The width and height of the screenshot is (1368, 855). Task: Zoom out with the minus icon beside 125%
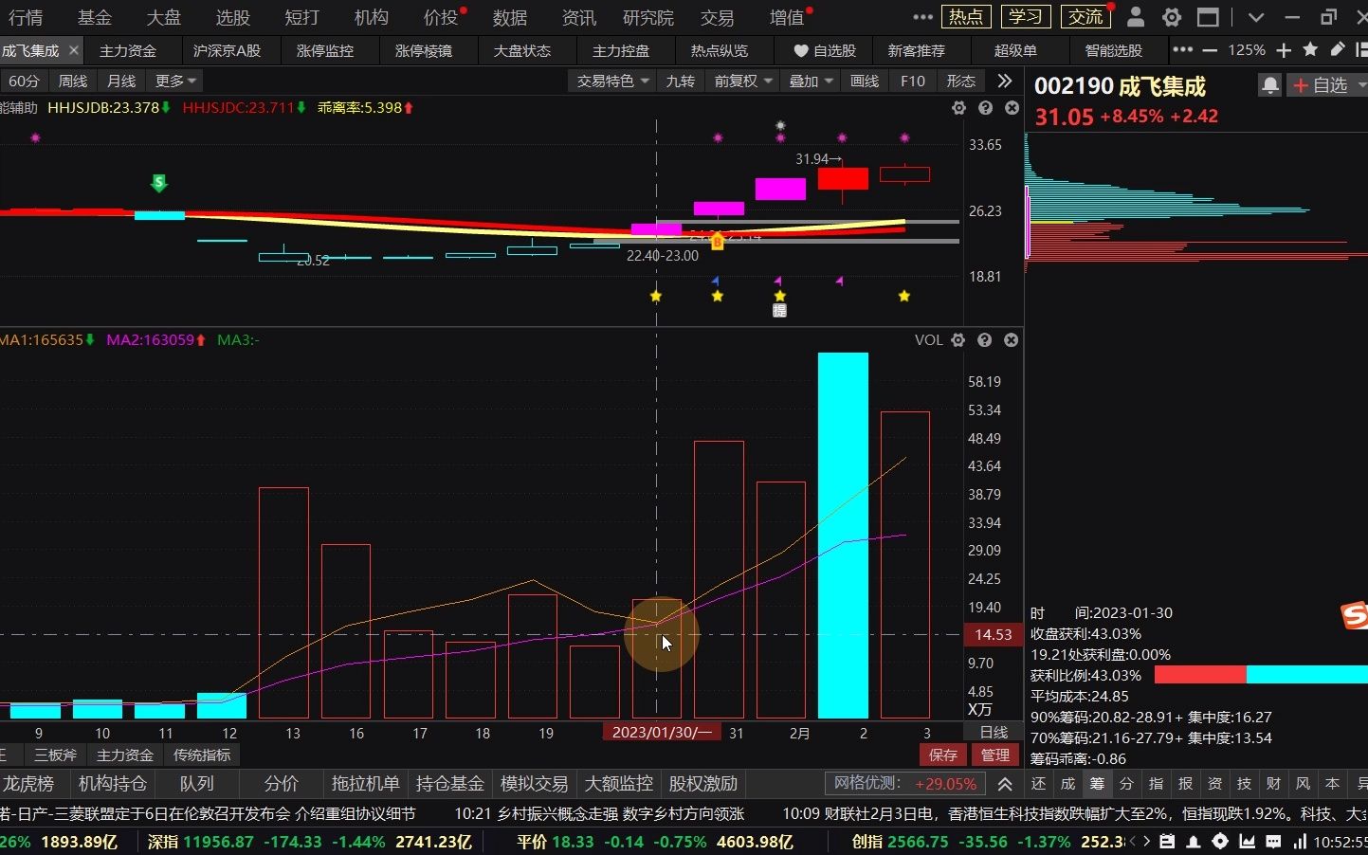pos(1209,50)
